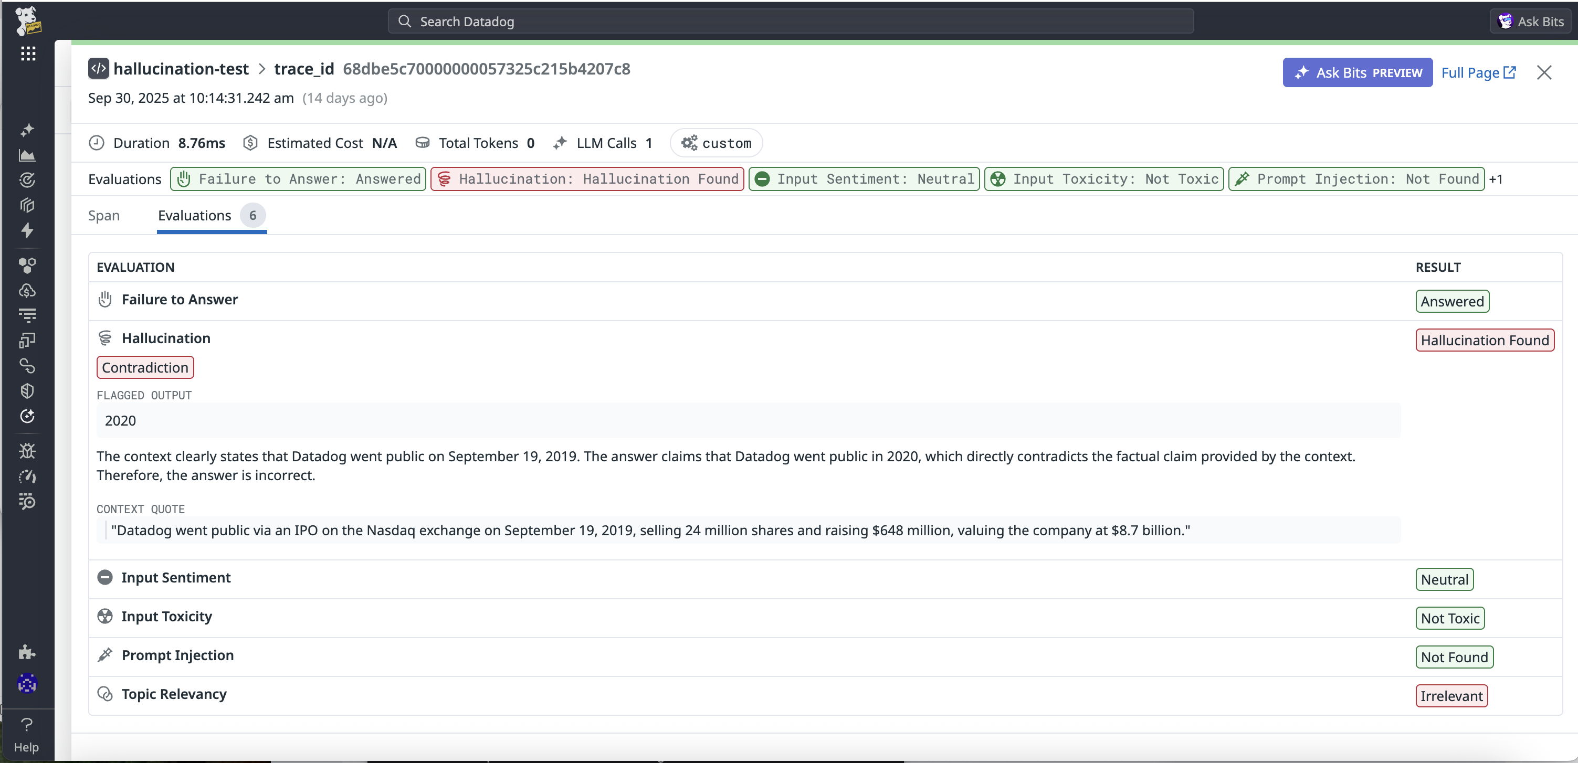Open the apps grid icon in sidebar
The width and height of the screenshot is (1578, 763).
[28, 54]
